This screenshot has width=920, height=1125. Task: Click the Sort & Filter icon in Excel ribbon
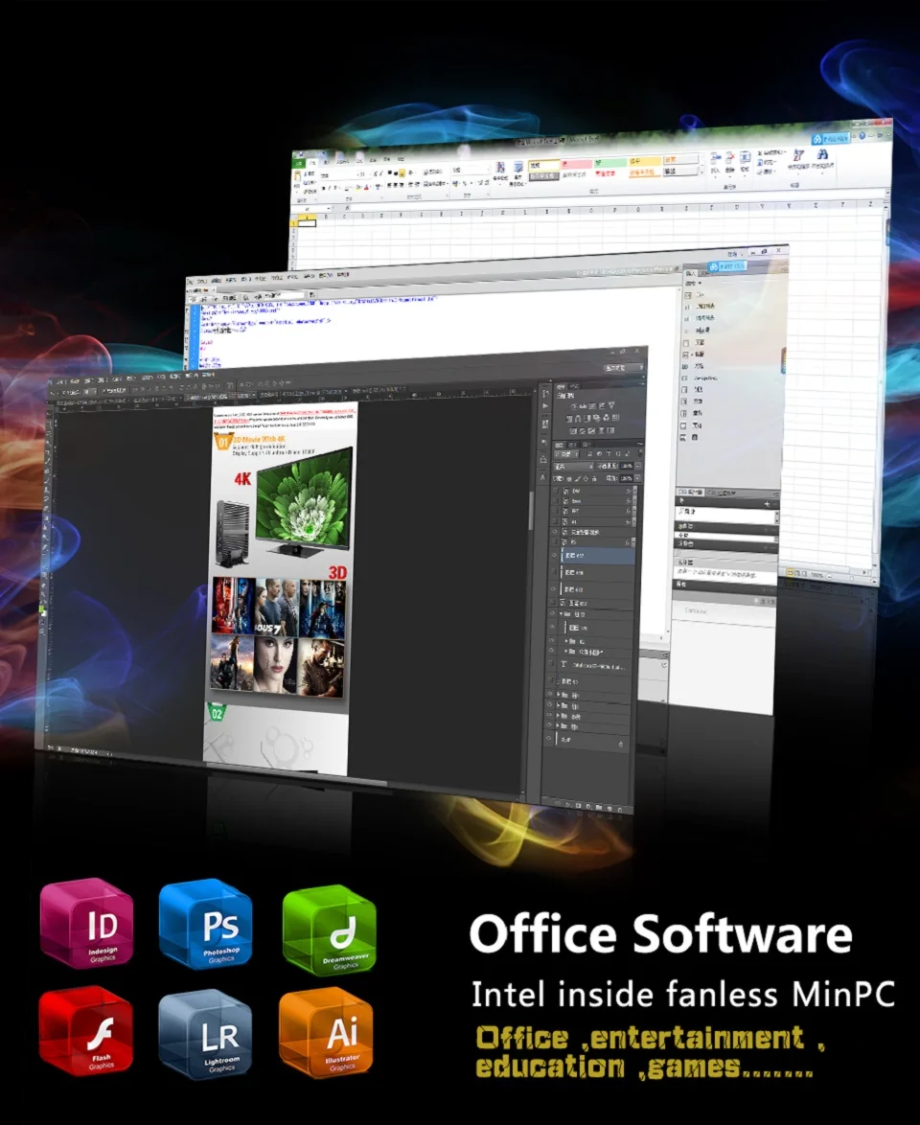point(796,152)
